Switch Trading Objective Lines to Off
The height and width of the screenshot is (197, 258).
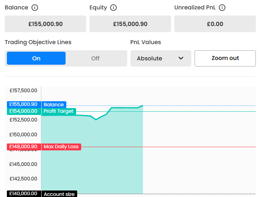click(x=95, y=58)
